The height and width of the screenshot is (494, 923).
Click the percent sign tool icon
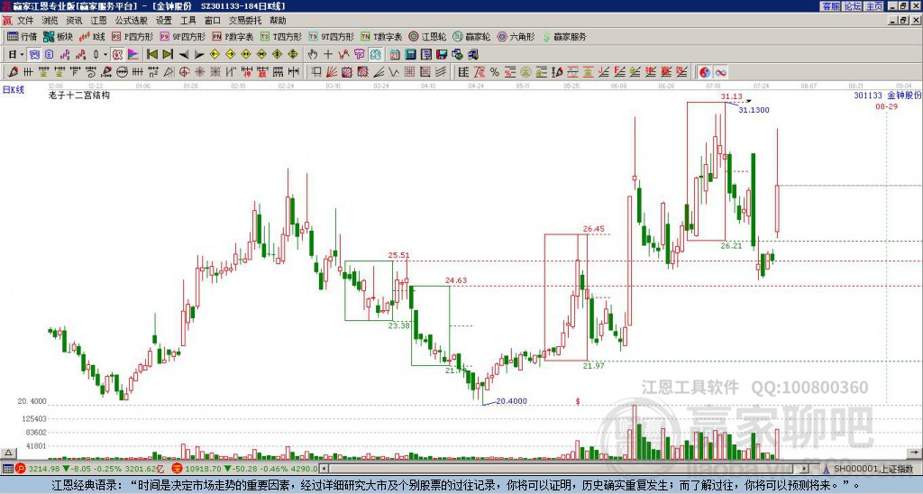pyautogui.click(x=495, y=72)
